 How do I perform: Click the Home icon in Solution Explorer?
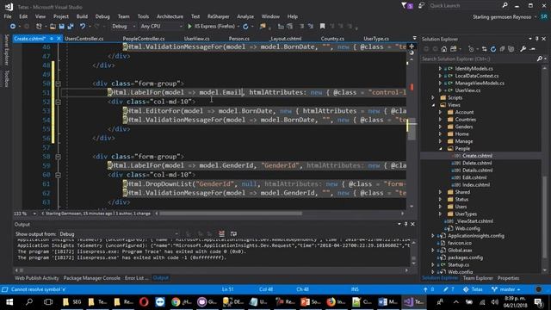coord(444,49)
